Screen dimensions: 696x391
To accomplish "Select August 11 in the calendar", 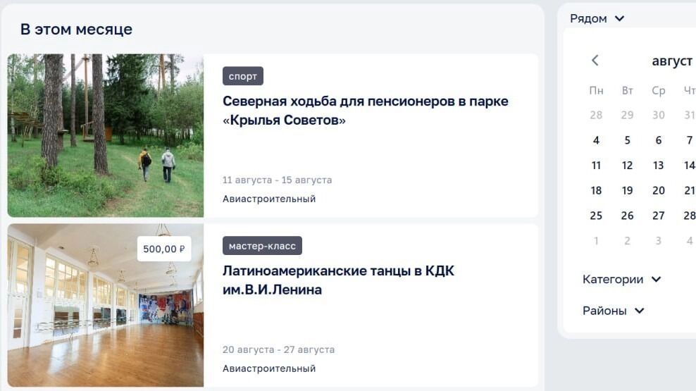I will 596,166.
